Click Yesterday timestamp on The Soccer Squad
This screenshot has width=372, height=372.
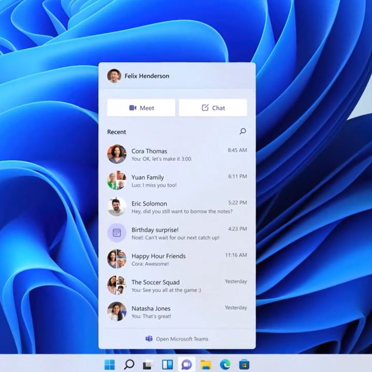tap(236, 282)
